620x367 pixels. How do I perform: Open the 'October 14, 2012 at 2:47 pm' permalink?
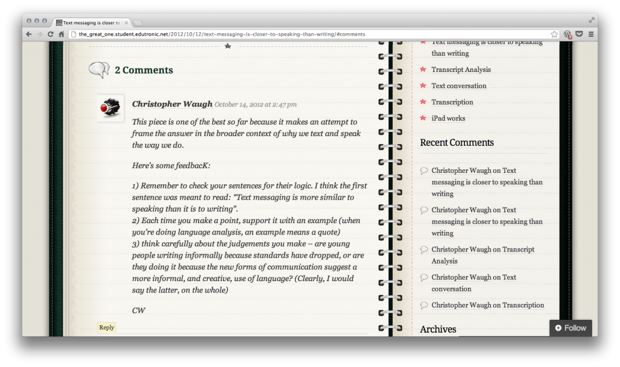click(256, 105)
